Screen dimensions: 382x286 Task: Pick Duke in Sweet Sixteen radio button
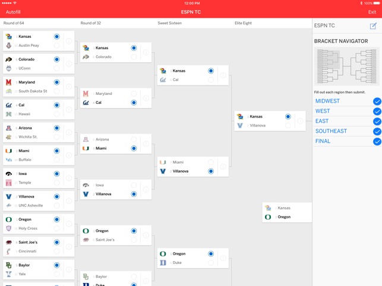coord(211,263)
